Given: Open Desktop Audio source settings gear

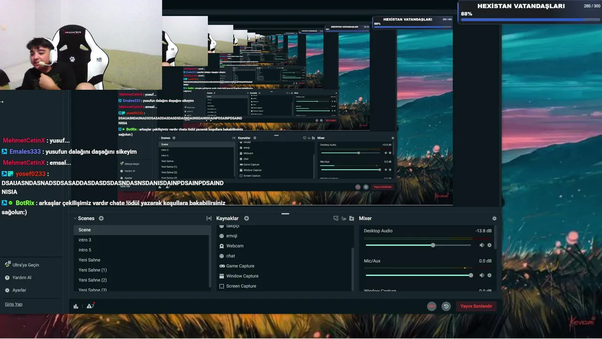Looking at the screenshot, I should [489, 245].
